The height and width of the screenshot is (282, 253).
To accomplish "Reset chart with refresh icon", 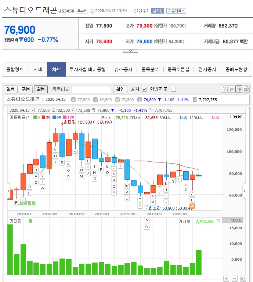I will point(243,279).
